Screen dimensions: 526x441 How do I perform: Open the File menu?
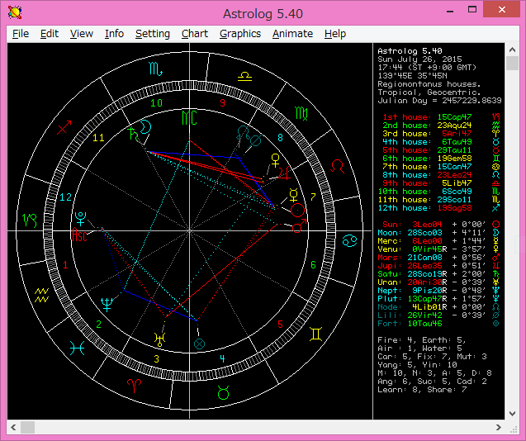(21, 34)
